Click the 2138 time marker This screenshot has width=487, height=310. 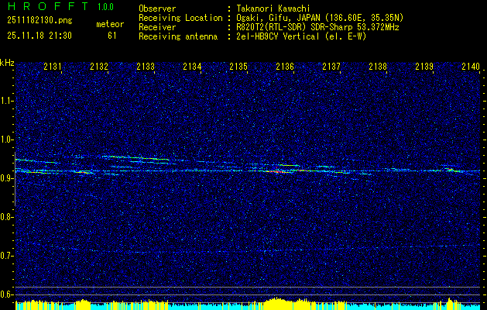coord(378,67)
